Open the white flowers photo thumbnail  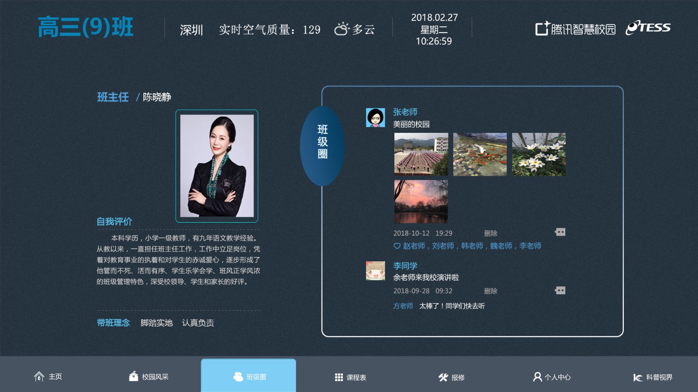[539, 154]
